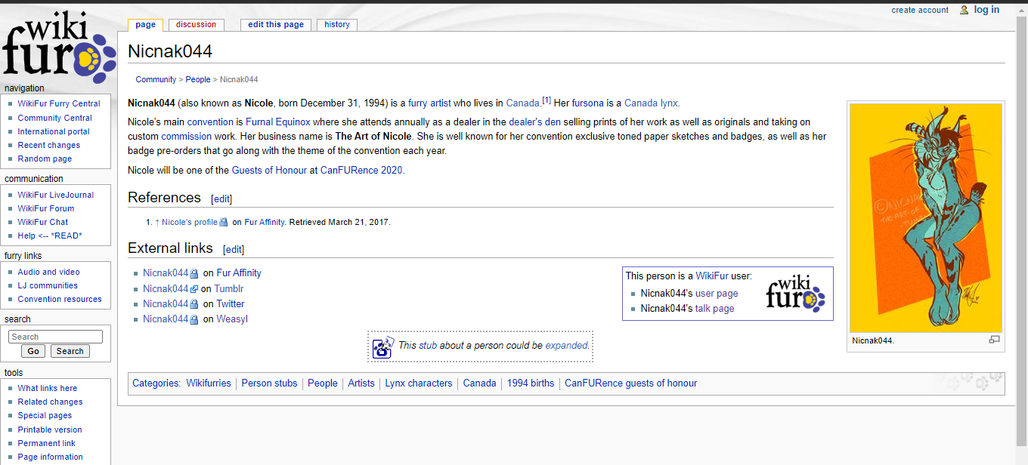Open WikiFur Furry Central in navigation

59,104
